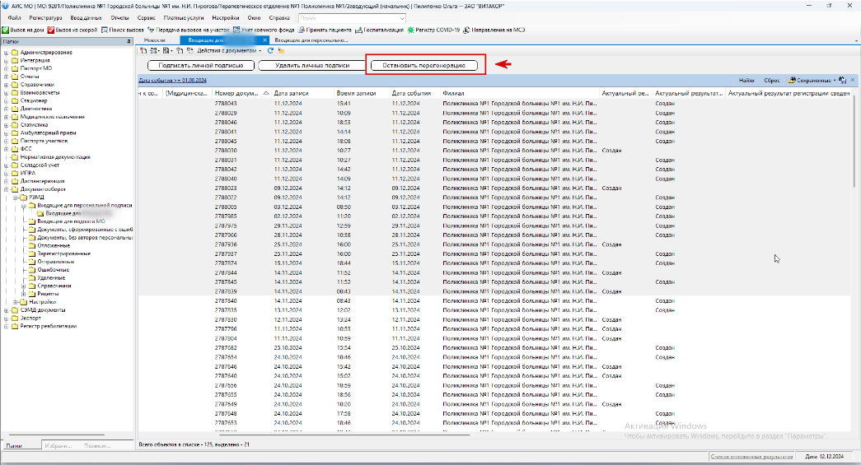Close the filter bar with the X
861x465 pixels.
(853, 80)
